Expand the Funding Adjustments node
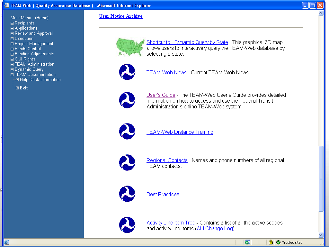 (x=12, y=54)
